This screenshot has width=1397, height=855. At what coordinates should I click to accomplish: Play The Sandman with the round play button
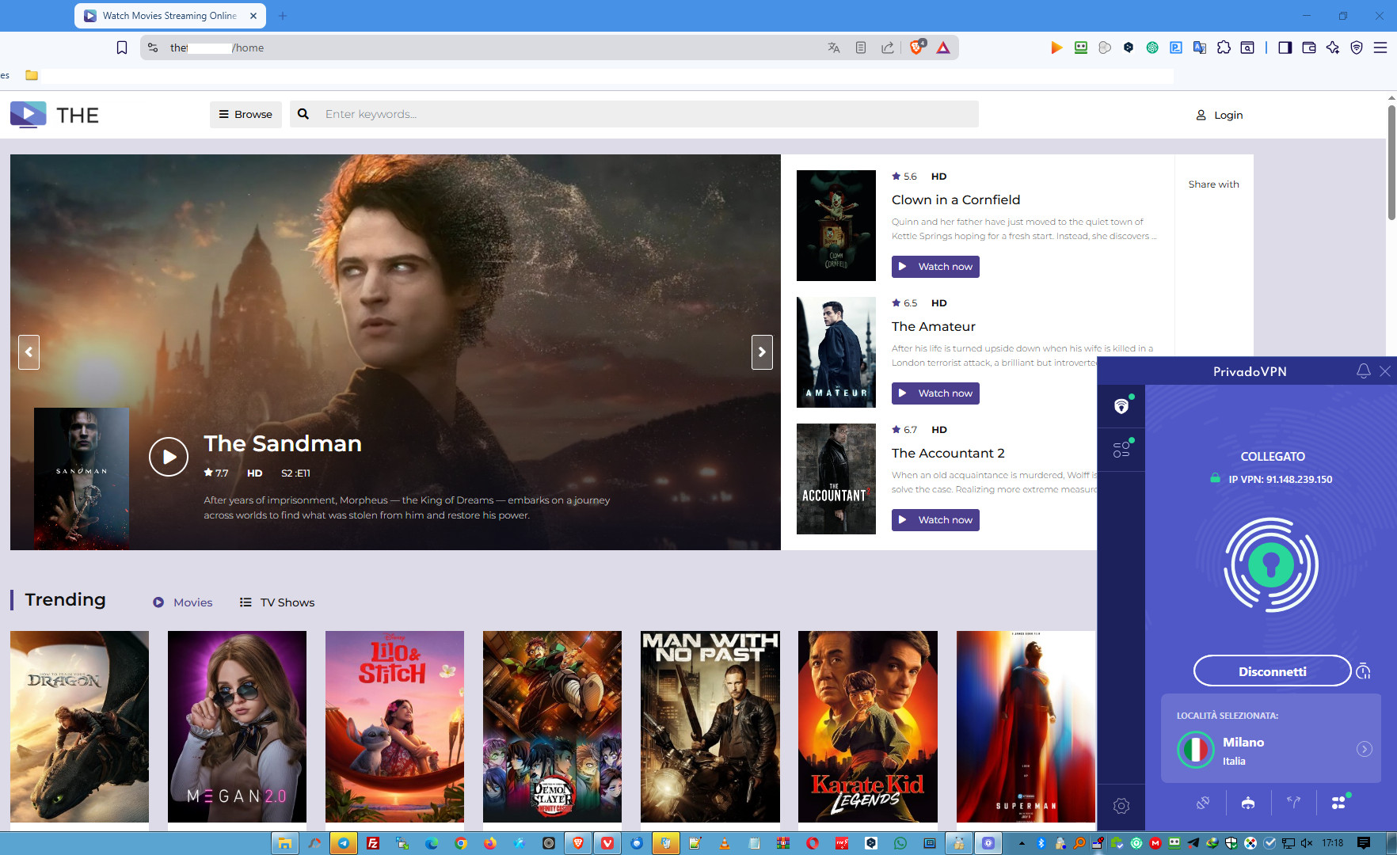169,457
